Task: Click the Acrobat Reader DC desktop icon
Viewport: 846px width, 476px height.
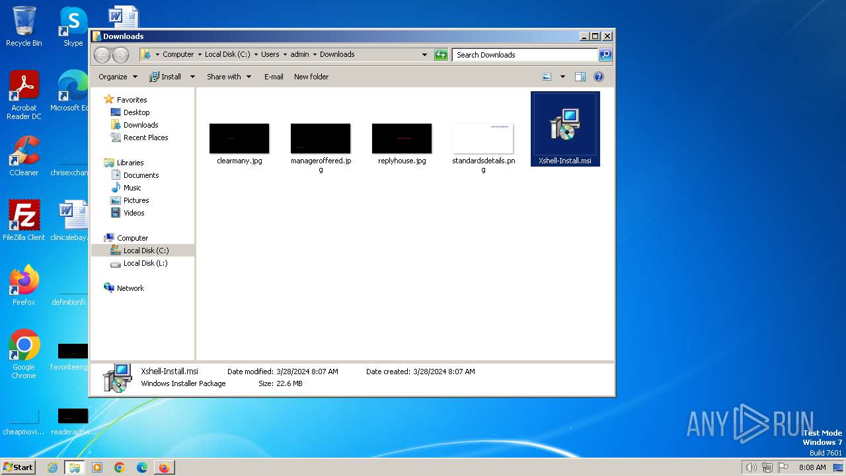Action: [24, 95]
